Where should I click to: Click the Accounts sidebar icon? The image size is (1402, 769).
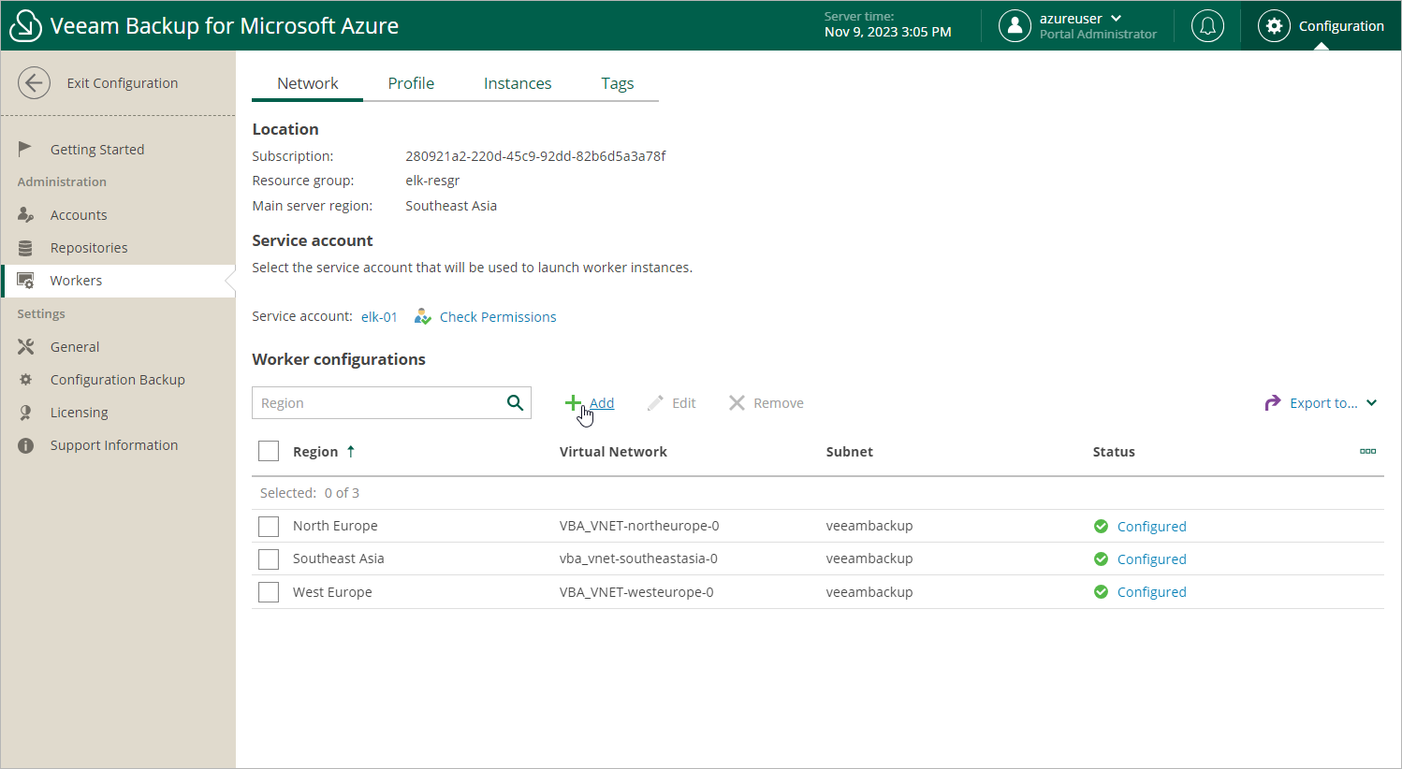click(x=25, y=215)
